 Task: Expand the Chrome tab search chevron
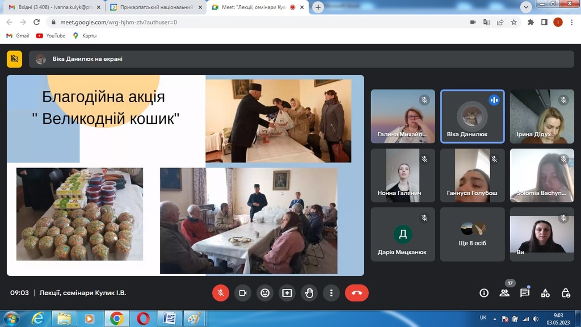(526, 7)
